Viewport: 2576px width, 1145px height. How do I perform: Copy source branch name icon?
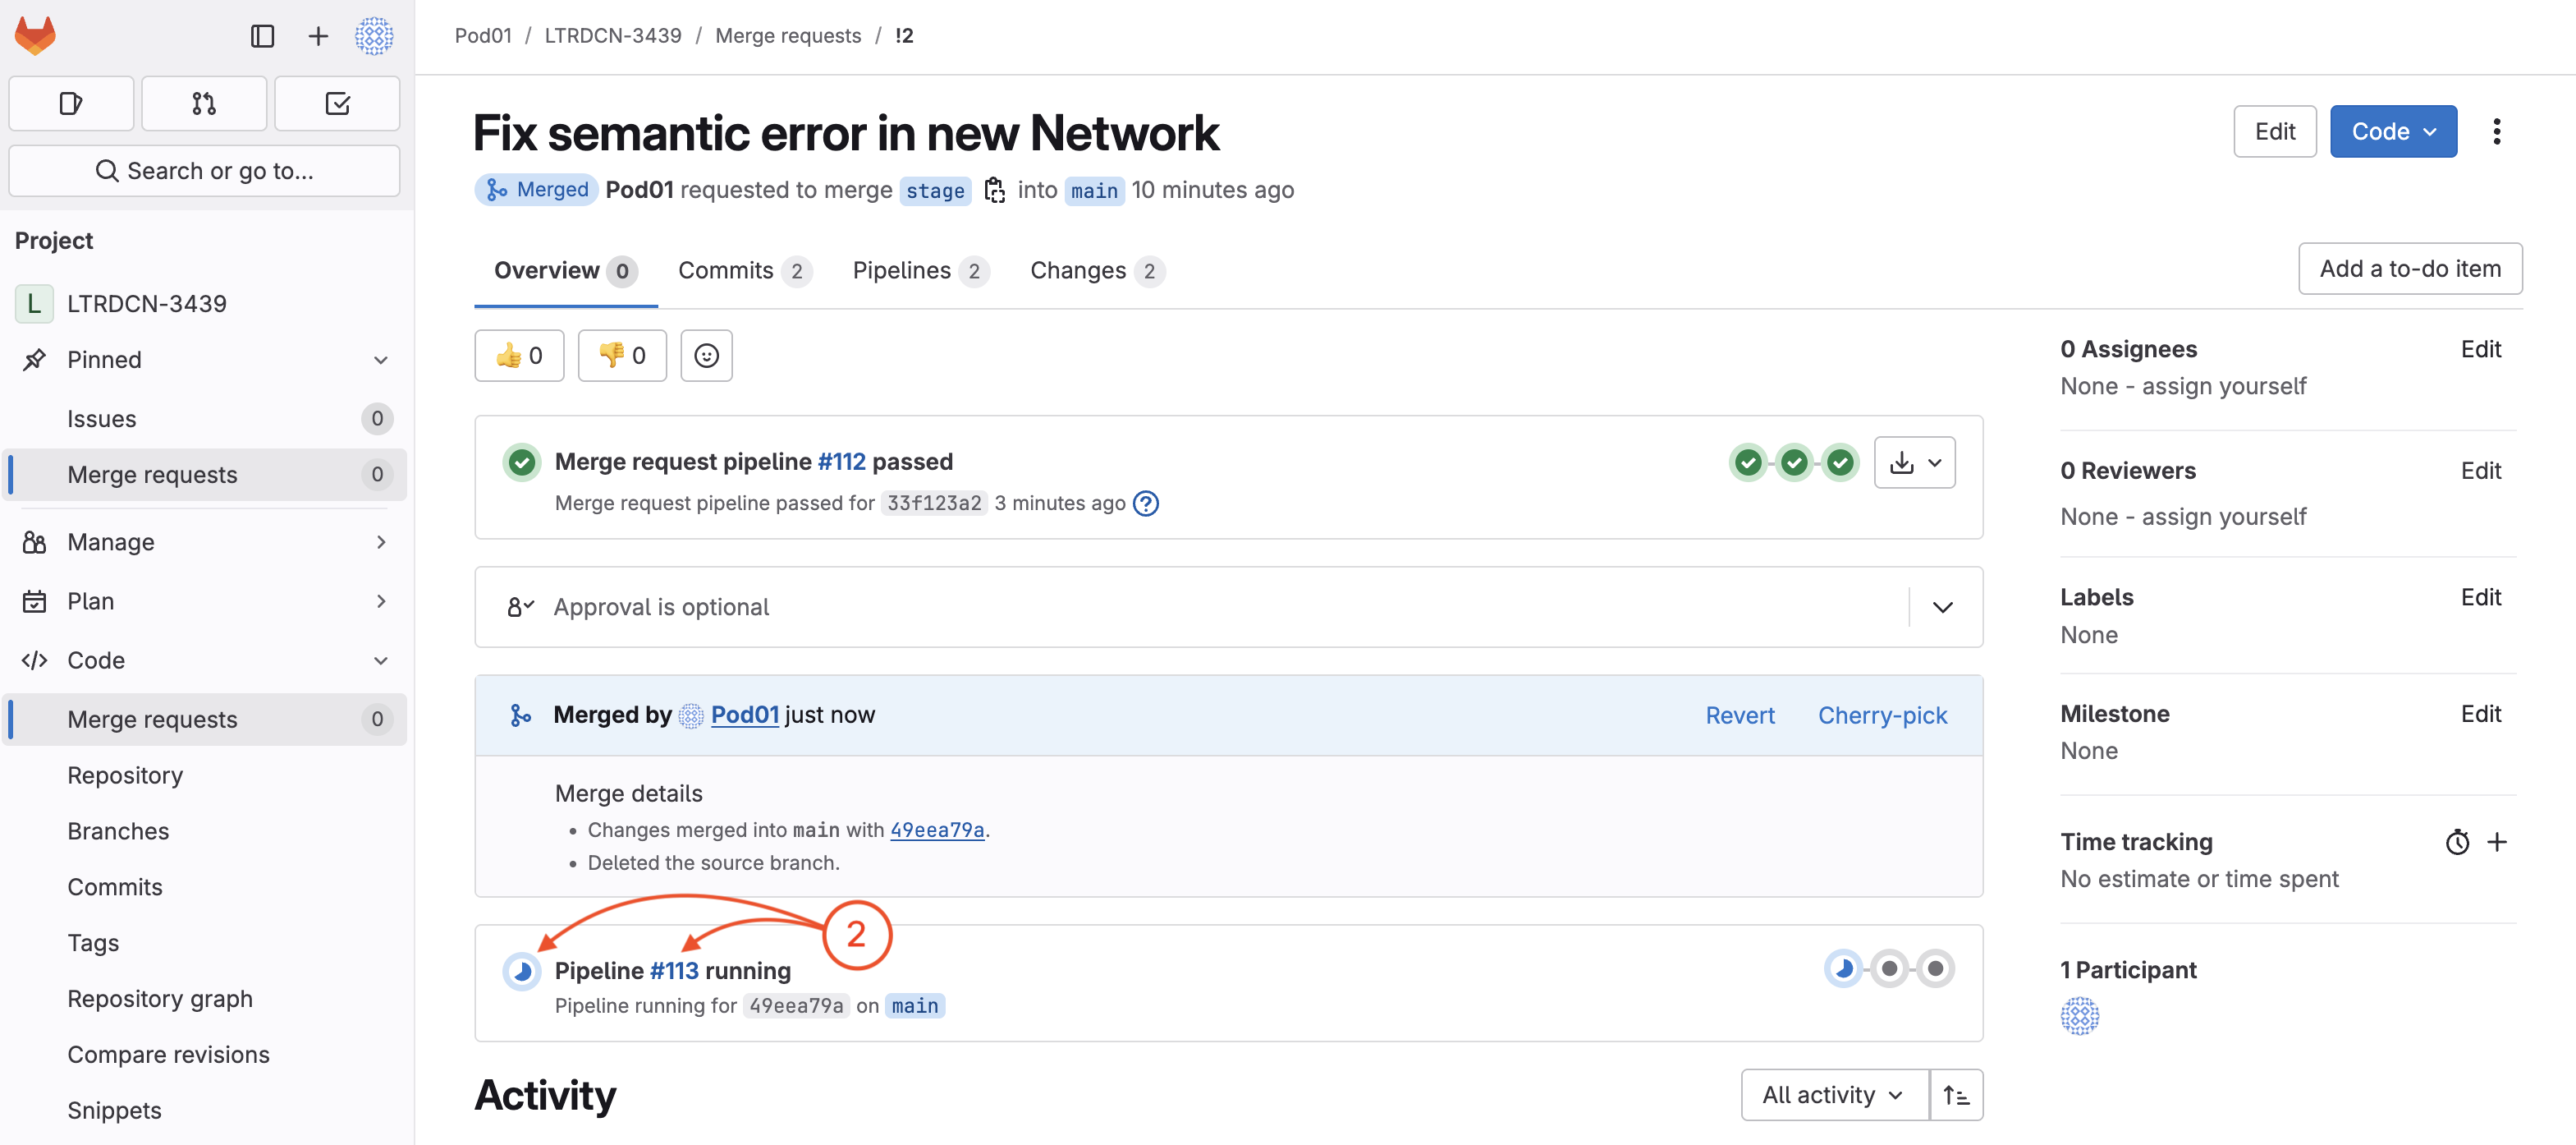coord(994,191)
